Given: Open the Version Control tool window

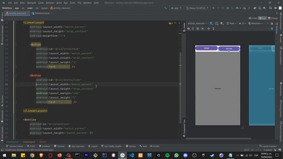Looking at the screenshot, I should click(x=15, y=146).
